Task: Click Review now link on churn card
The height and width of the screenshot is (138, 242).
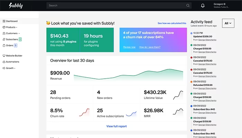Action: pyautogui.click(x=129, y=47)
